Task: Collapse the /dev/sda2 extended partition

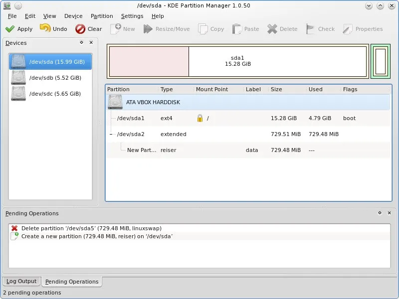Action: [111, 134]
